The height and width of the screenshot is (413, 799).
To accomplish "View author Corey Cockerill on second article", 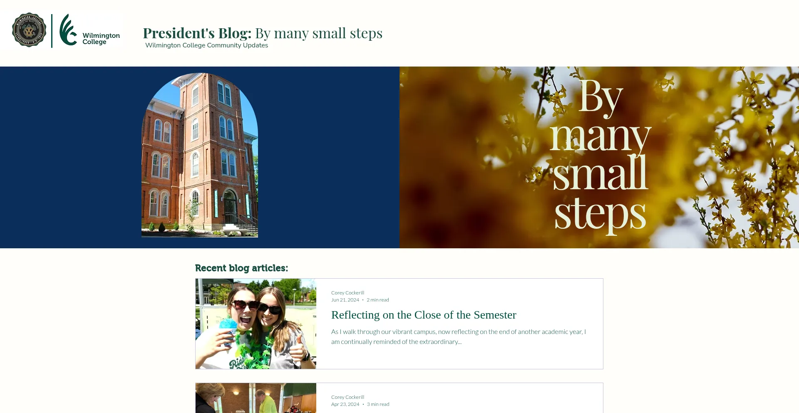I will click(x=347, y=397).
